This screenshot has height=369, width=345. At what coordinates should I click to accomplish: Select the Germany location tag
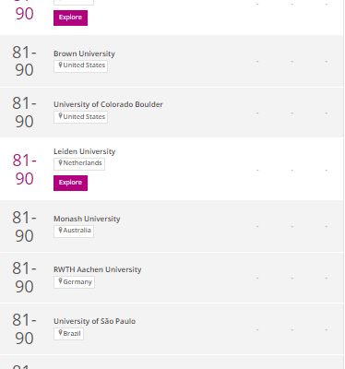pos(74,282)
